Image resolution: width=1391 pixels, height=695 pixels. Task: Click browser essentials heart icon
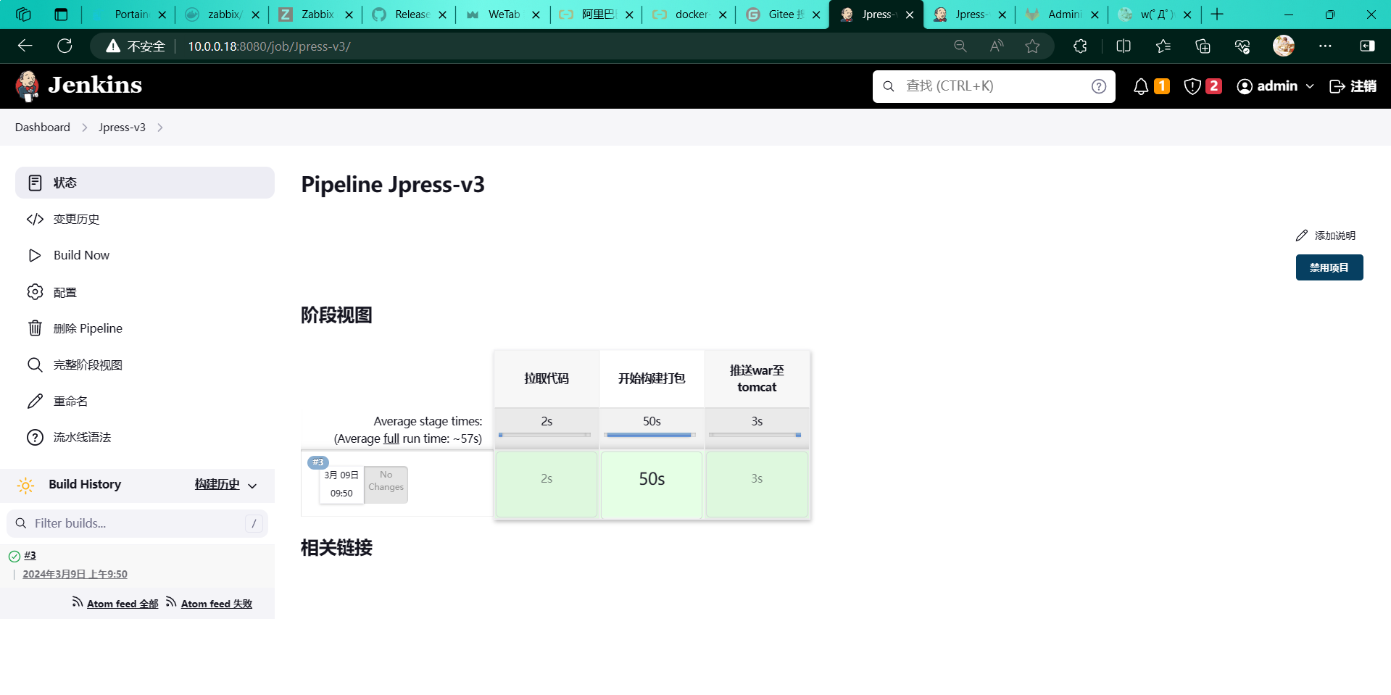coord(1242,46)
